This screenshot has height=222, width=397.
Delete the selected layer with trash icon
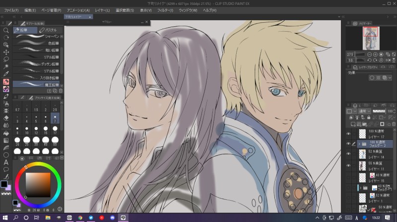[x=394, y=124]
